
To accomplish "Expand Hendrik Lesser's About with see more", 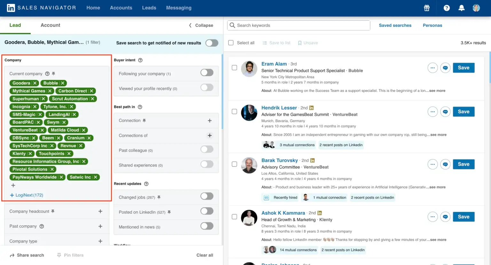I will (x=439, y=135).
